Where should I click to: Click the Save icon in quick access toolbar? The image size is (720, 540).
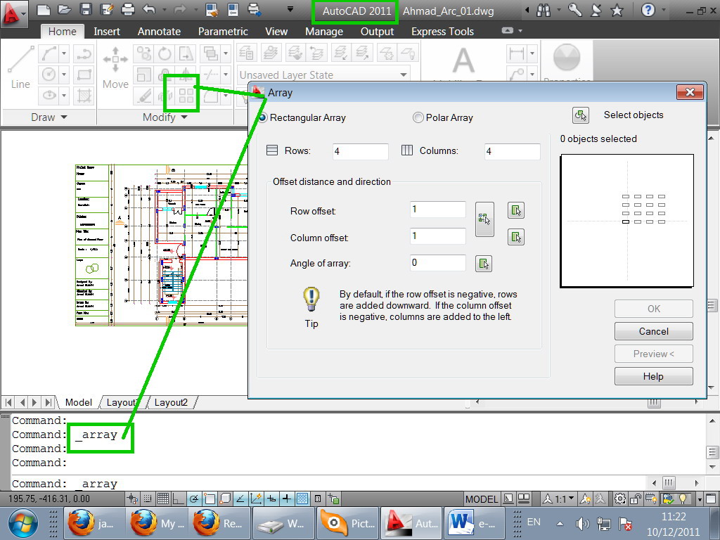tap(85, 10)
